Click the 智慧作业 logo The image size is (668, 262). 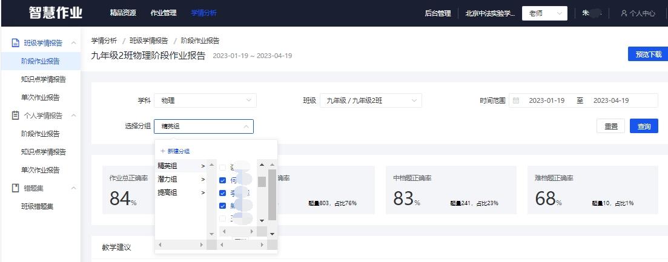[x=55, y=13]
